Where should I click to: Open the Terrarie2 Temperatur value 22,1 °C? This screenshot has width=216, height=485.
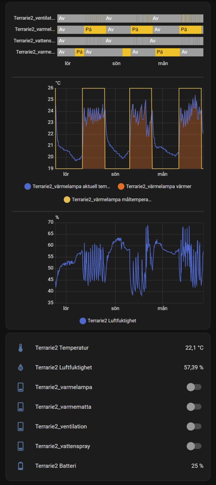194,348
